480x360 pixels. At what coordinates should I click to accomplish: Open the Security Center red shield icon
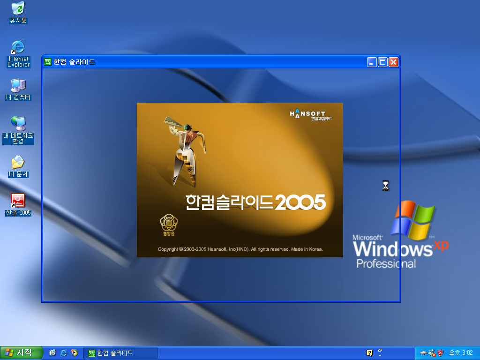pyautogui.click(x=441, y=353)
